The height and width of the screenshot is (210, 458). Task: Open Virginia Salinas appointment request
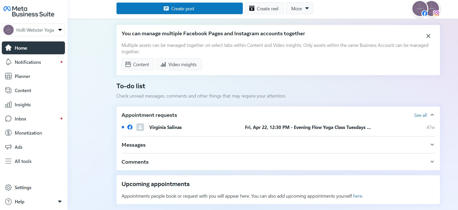click(278, 127)
